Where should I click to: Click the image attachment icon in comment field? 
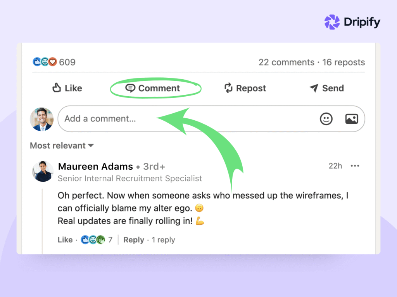click(x=351, y=119)
